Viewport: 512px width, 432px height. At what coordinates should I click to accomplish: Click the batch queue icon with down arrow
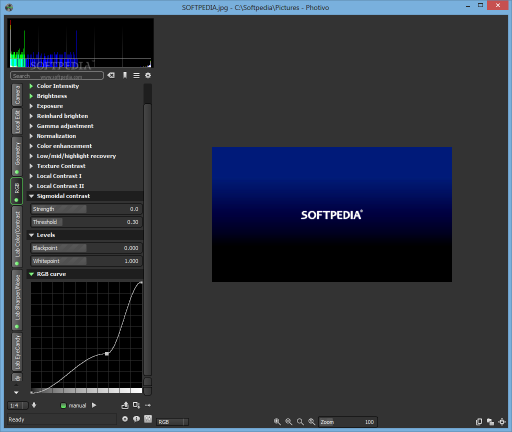click(x=136, y=405)
